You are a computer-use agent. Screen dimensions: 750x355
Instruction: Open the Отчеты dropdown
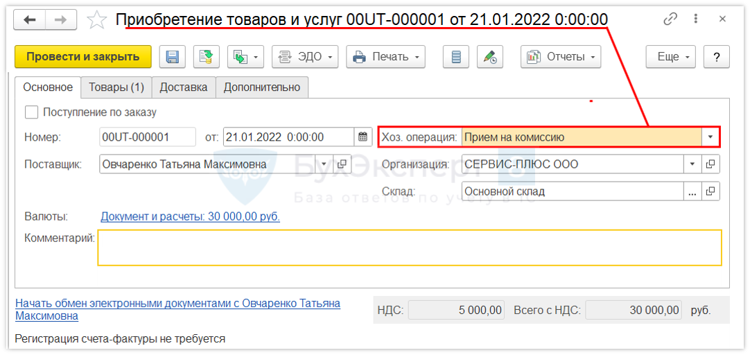561,56
